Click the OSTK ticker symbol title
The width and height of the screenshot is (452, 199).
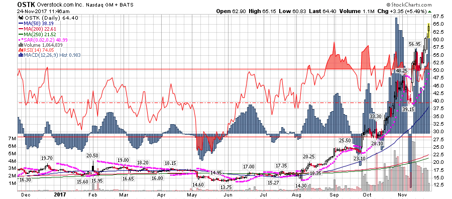[x=27, y=5]
